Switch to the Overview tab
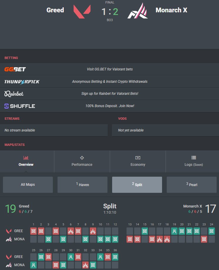The height and width of the screenshot is (270, 219). (26, 161)
